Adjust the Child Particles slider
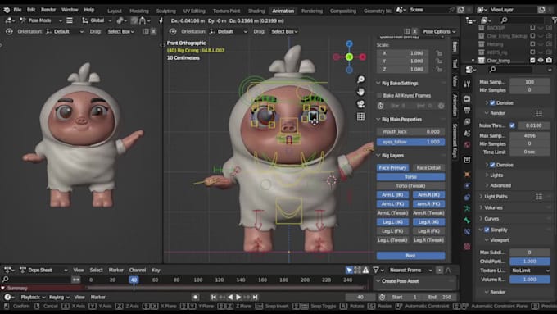Viewport: 557px width, 314px height. (530, 262)
